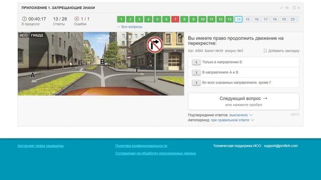
Task: Return to answered question 13
Action: tap(229, 19)
